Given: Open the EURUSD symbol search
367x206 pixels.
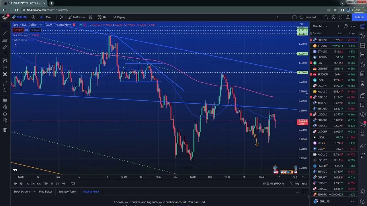Looking at the screenshot, I should tap(19, 17).
